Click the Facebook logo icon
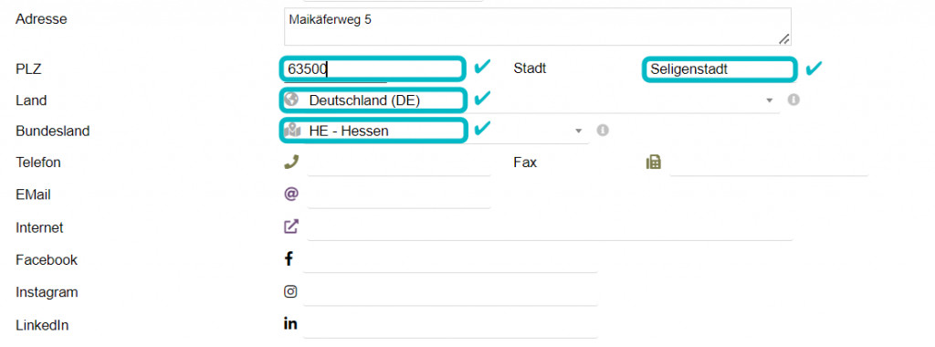The image size is (935, 347). coord(289,258)
